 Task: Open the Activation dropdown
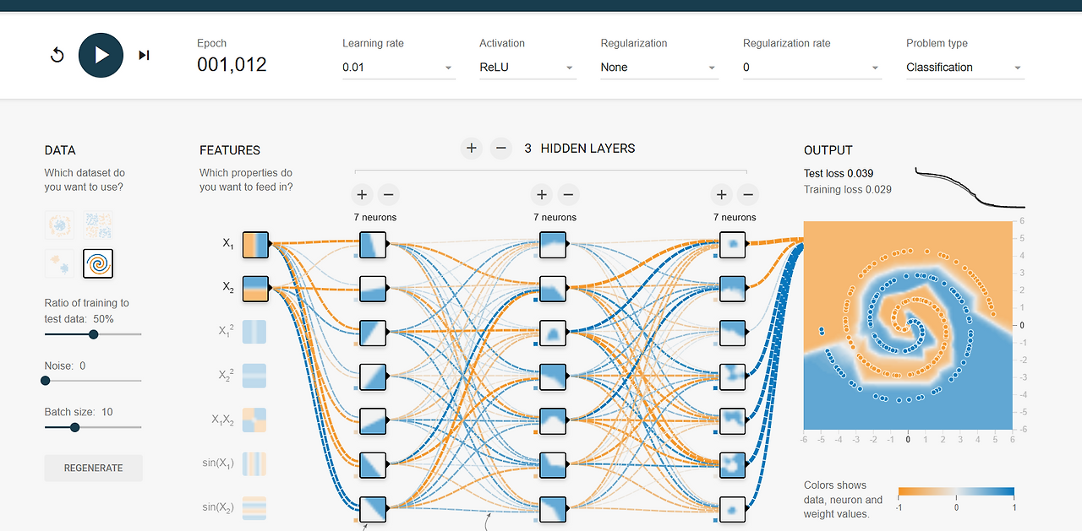click(x=527, y=68)
